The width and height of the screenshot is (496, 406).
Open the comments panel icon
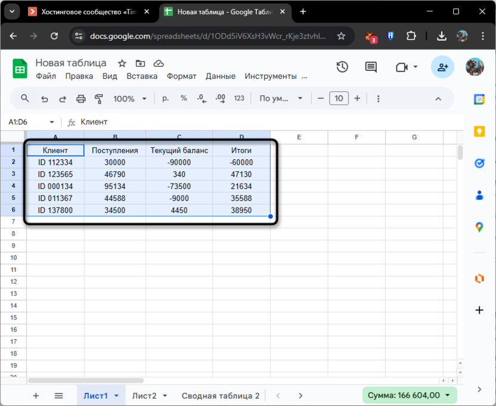[x=371, y=67]
